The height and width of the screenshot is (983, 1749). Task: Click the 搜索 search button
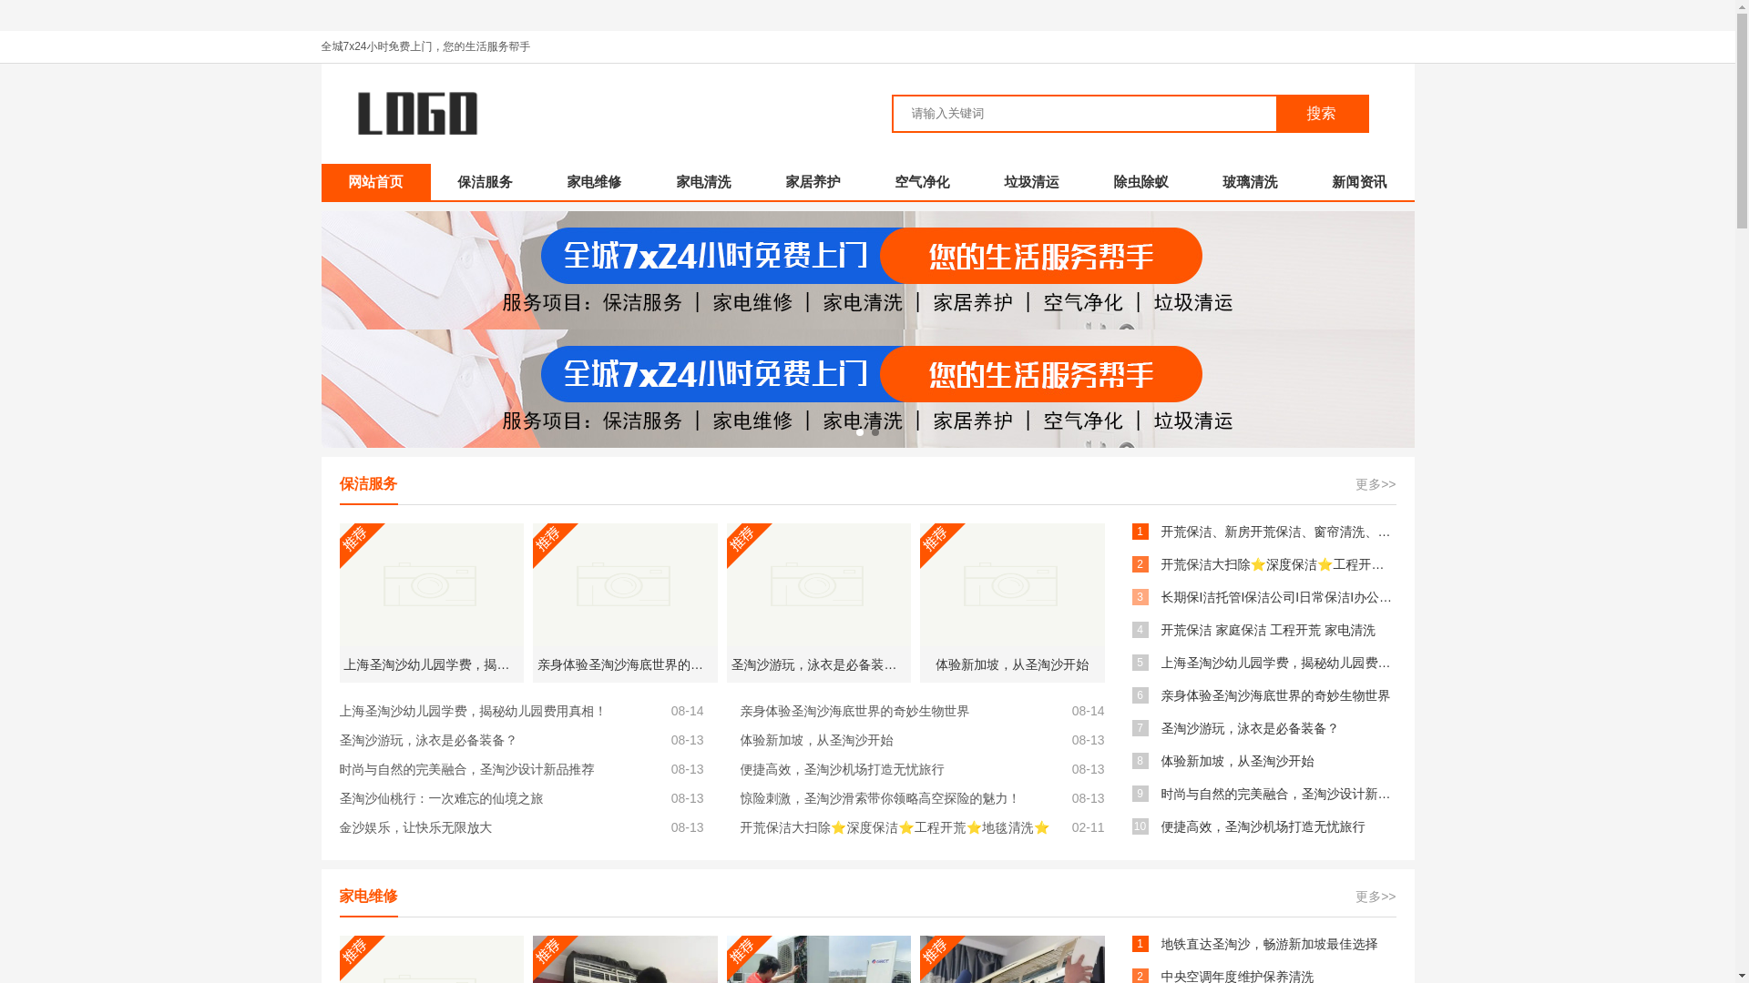coord(1322,114)
